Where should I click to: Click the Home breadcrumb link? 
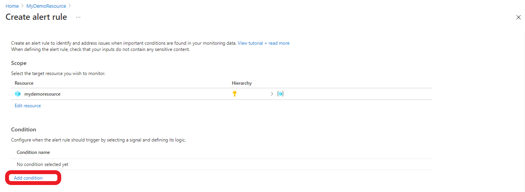(x=12, y=6)
